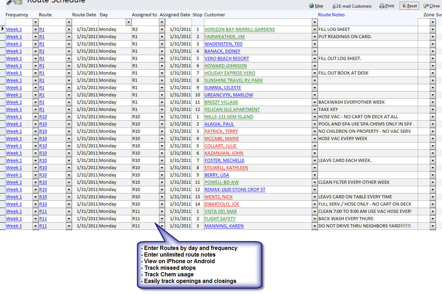Expand customer dropdown in VERO BEACH RESORT row
442x294 pixels.
tap(315, 59)
